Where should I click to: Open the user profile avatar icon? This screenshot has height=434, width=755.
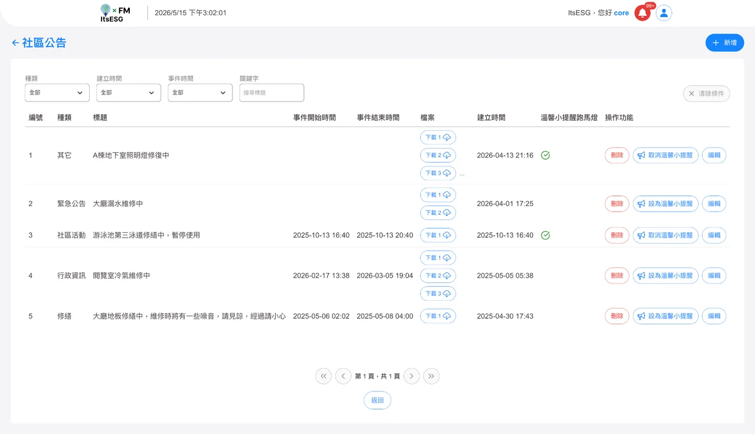[x=664, y=13]
